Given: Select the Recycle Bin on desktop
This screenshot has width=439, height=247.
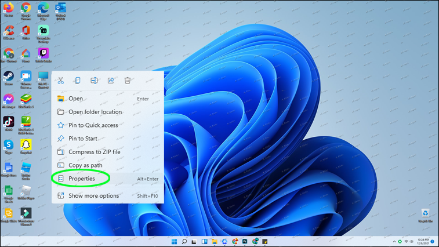Looking at the screenshot, I should coord(425,215).
